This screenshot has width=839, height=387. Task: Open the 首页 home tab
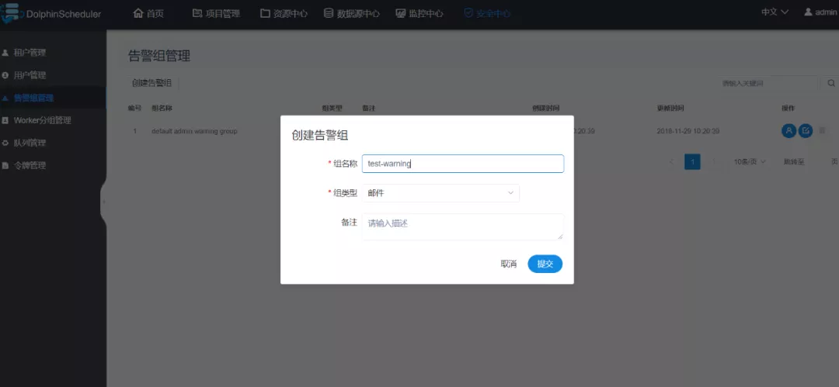pos(148,13)
